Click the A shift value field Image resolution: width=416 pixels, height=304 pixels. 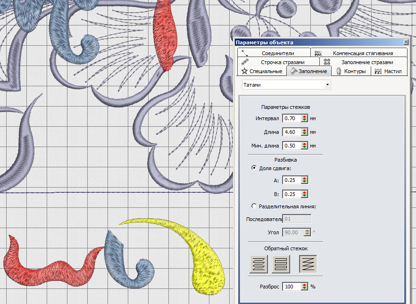pyautogui.click(x=292, y=180)
